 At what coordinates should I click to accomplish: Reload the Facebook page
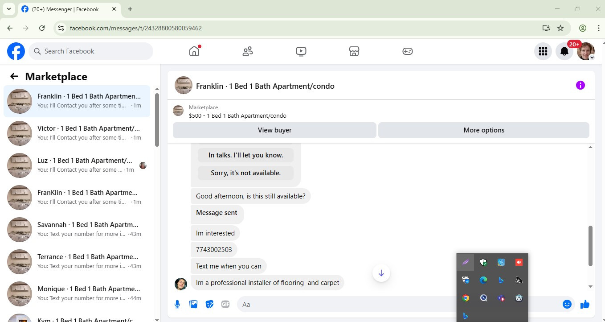[x=42, y=28]
